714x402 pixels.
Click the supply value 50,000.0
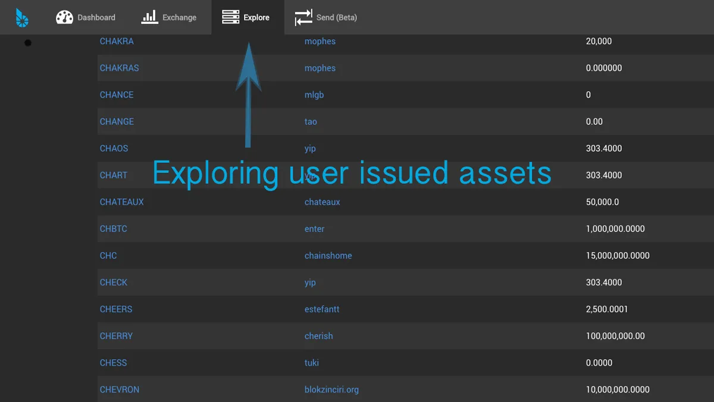602,202
